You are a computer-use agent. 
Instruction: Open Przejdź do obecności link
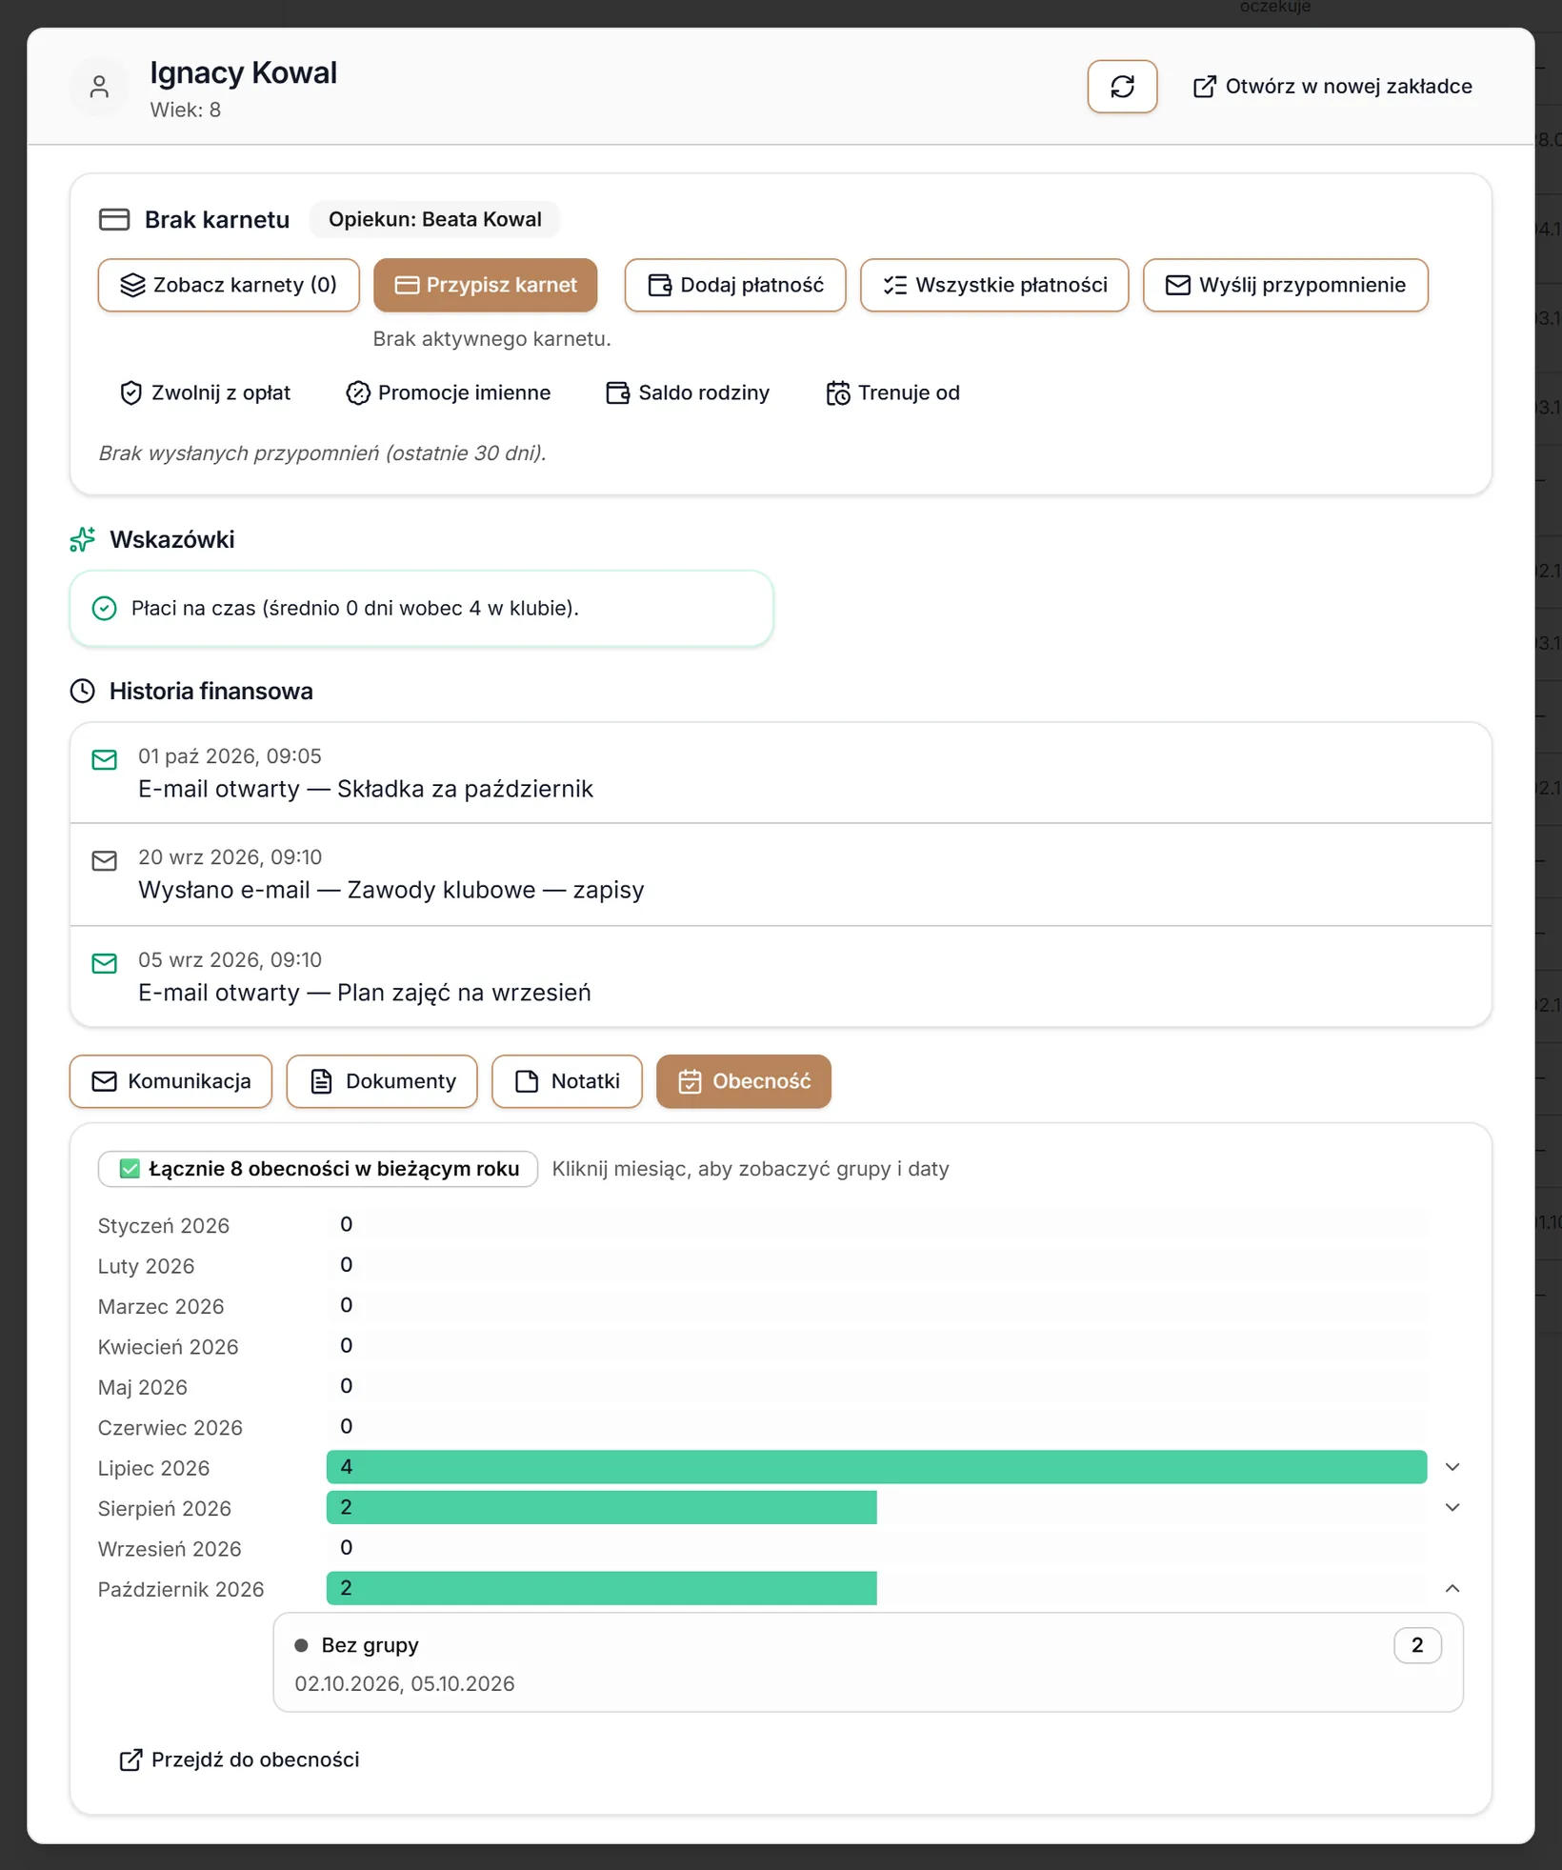point(239,1760)
